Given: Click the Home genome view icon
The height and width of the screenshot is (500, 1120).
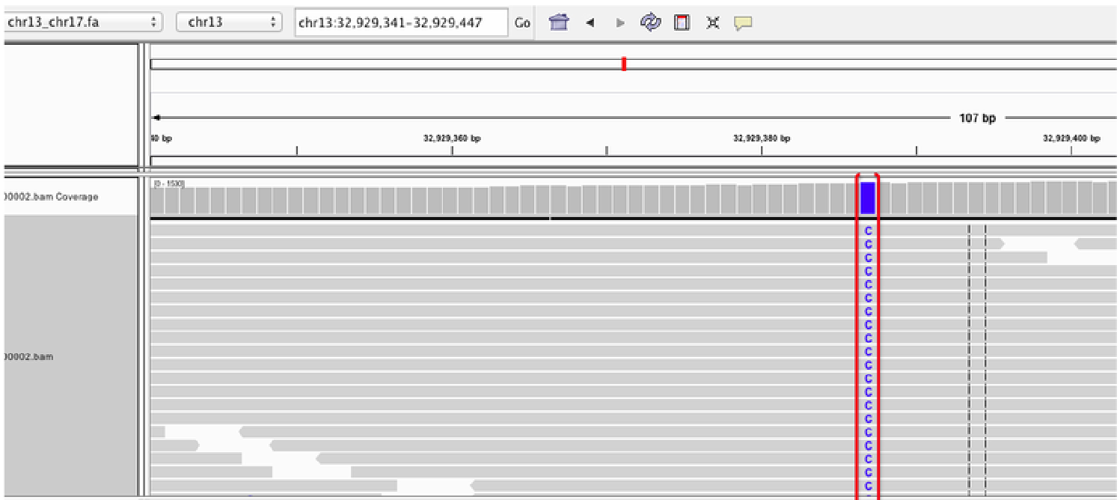Looking at the screenshot, I should tap(558, 22).
